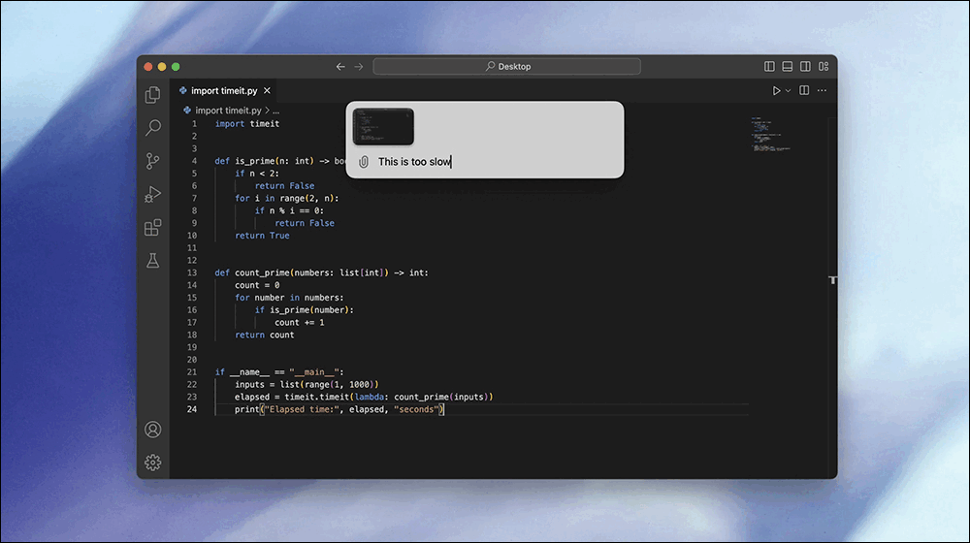Click the code minimap preview
This screenshot has height=543, width=970.
point(770,134)
